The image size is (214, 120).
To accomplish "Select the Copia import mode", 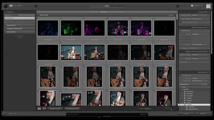I will (x=107, y=6).
